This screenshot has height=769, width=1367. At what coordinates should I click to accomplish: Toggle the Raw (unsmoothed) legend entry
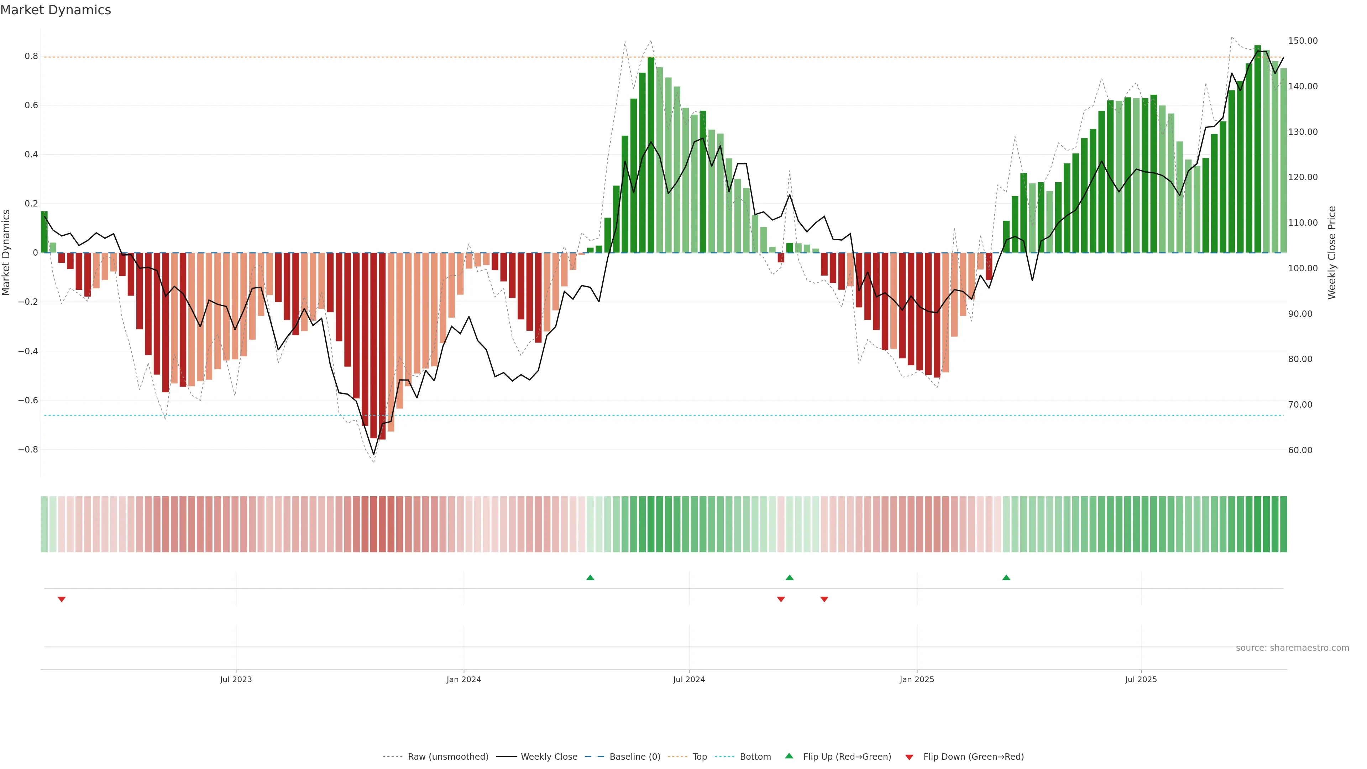click(447, 757)
